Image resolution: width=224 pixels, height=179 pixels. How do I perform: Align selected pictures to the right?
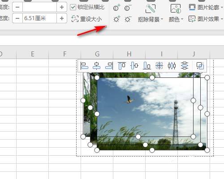pyautogui.click(x=109, y=66)
